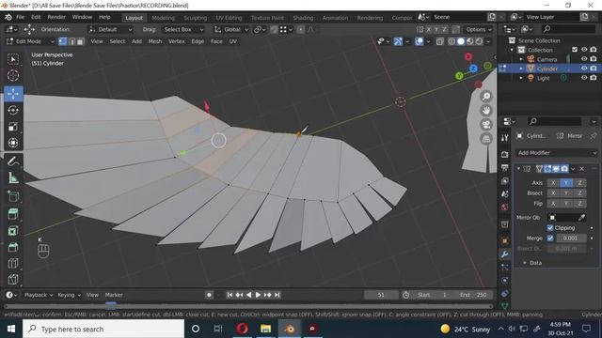The width and height of the screenshot is (602, 338).
Task: Jump to the end frame
Action: pyautogui.click(x=277, y=295)
